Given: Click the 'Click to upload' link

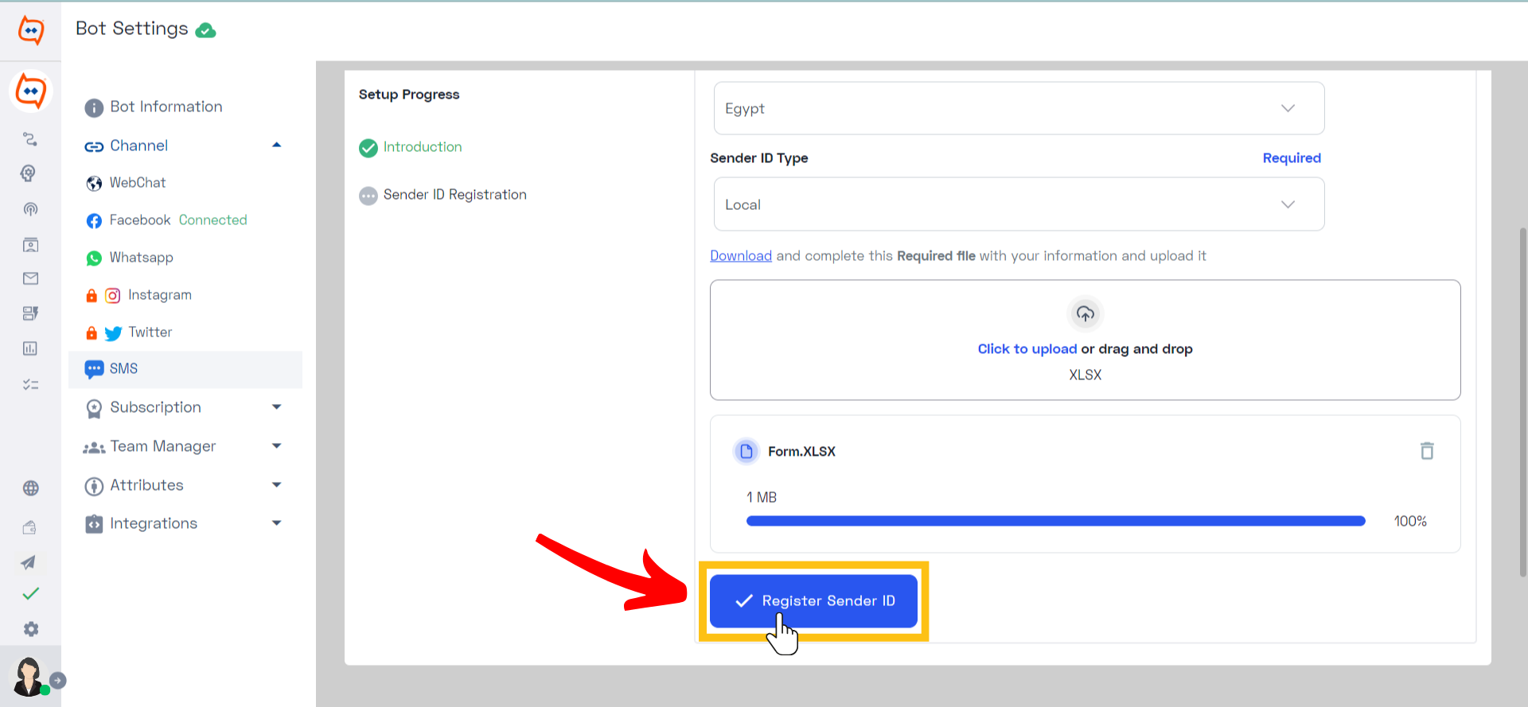Looking at the screenshot, I should pyautogui.click(x=1027, y=349).
